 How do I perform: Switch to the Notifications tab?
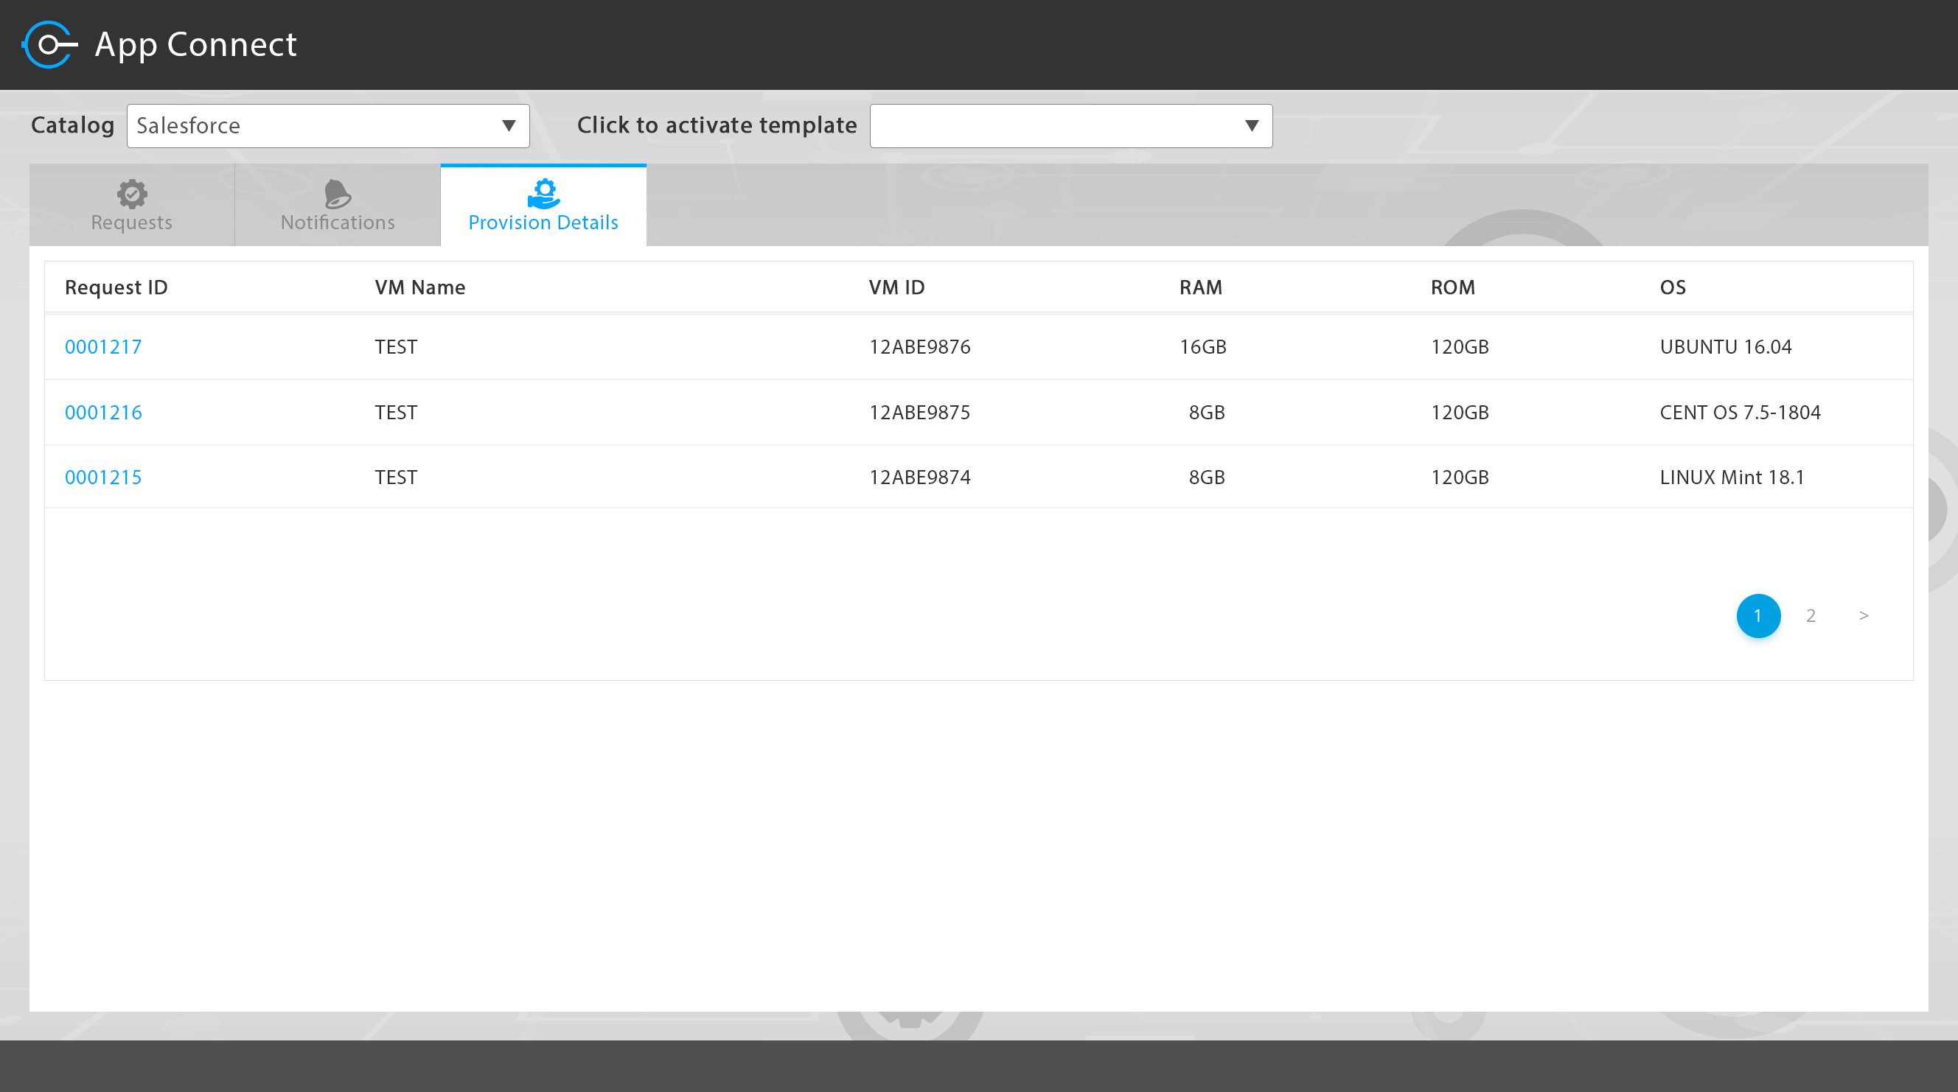coord(338,221)
